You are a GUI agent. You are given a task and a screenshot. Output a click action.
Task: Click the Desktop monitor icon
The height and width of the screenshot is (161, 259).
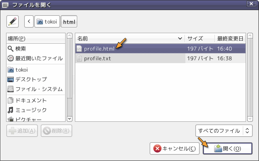pyautogui.click(x=11, y=79)
